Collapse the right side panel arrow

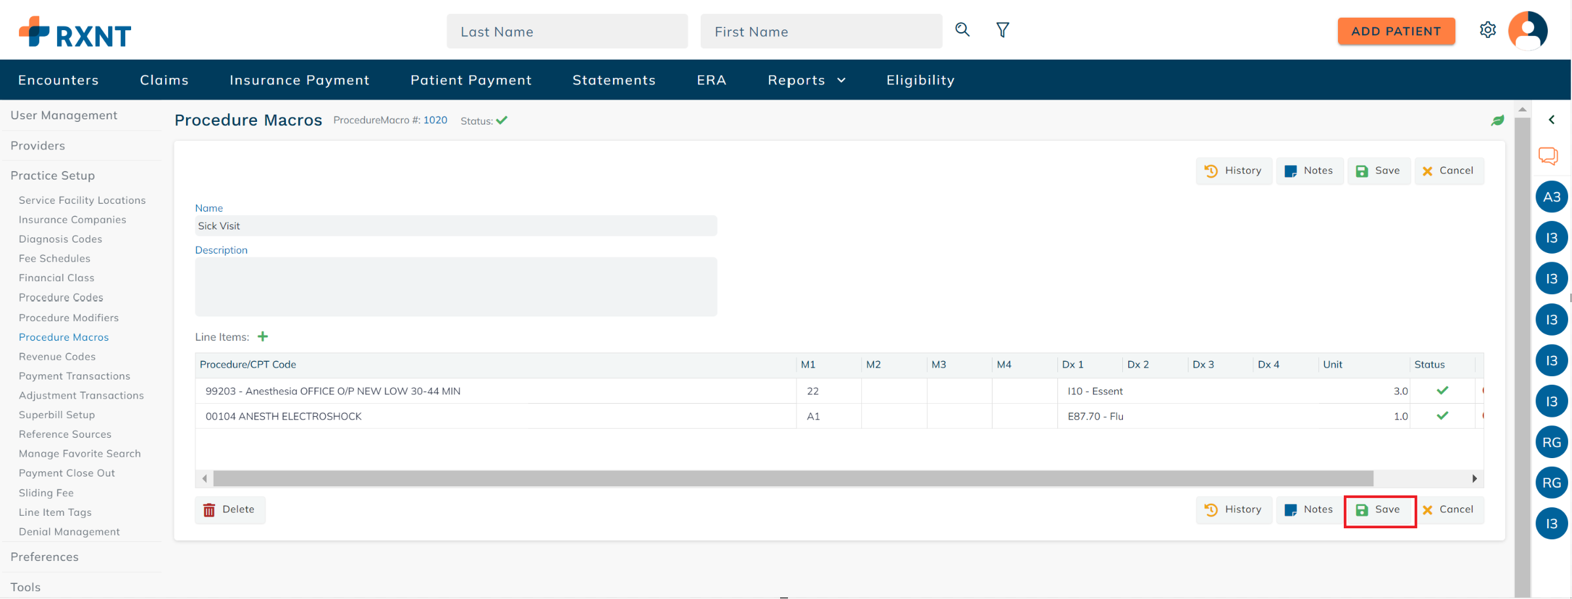[x=1551, y=120]
